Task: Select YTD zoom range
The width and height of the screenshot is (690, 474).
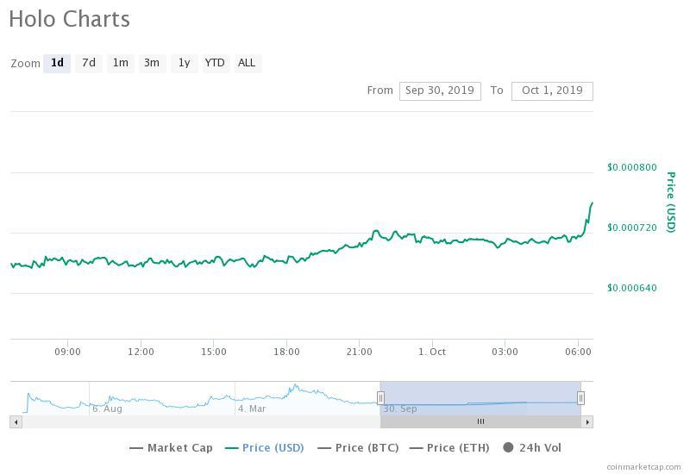Action: point(215,63)
